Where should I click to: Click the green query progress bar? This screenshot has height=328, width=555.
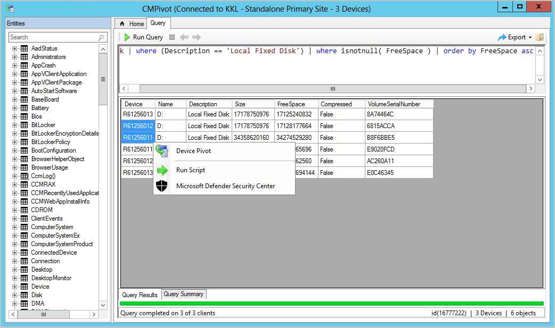[332, 304]
